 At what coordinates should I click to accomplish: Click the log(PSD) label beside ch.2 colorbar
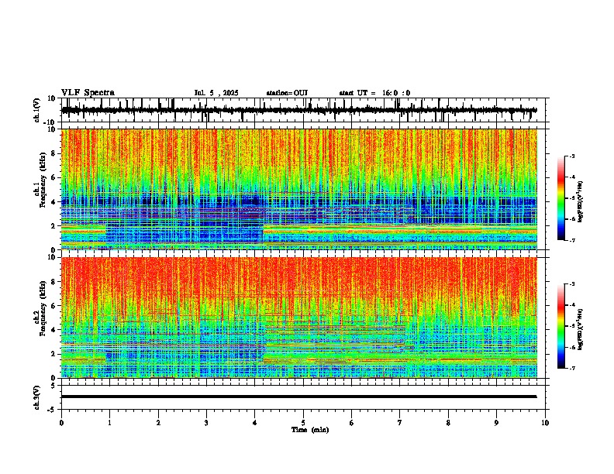coord(581,329)
